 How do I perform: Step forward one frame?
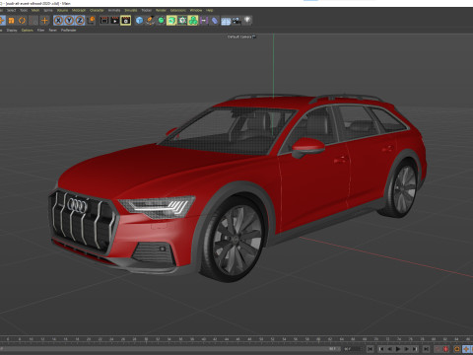(x=406, y=349)
